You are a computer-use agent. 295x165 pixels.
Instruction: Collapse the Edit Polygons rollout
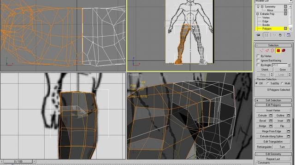[273, 105]
